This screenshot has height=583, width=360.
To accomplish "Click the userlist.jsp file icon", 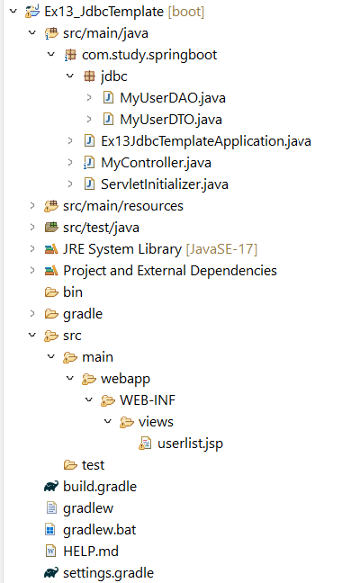I will tap(145, 444).
